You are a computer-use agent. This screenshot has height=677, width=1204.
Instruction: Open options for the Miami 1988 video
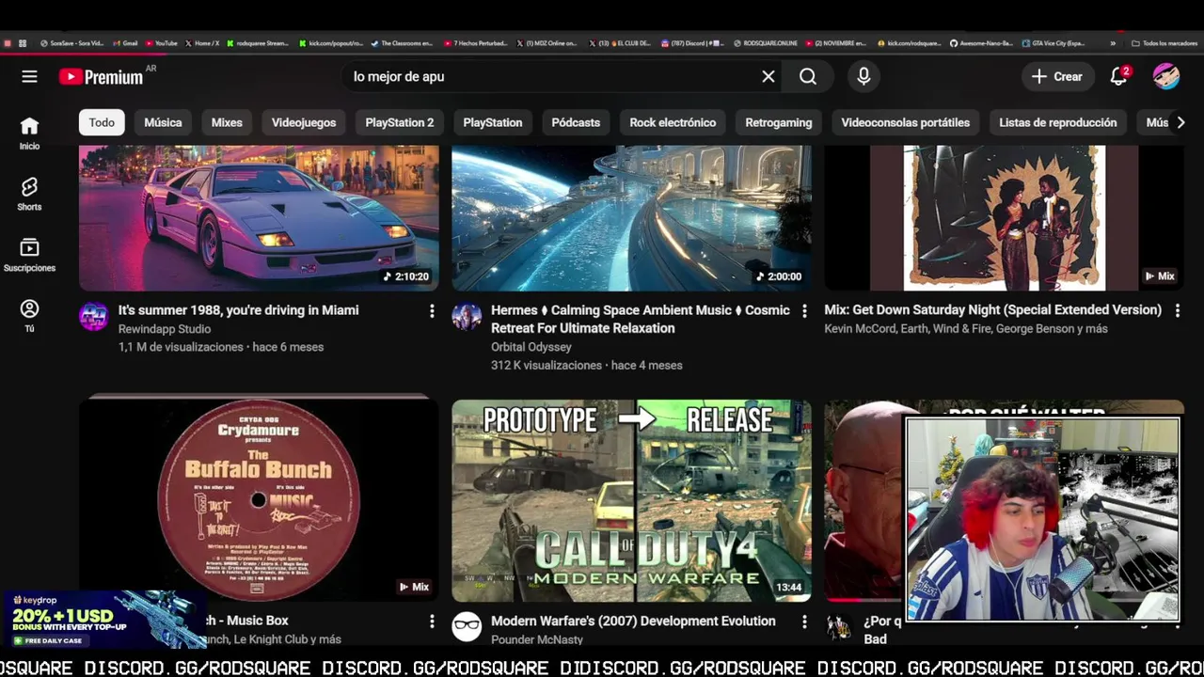(432, 311)
